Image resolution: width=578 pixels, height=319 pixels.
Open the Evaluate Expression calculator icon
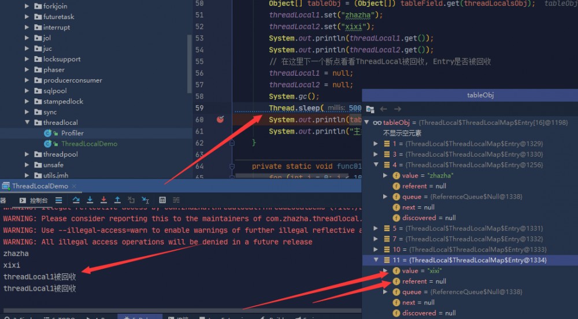pos(162,200)
